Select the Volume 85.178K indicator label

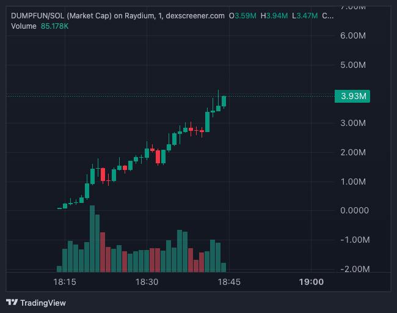pos(40,26)
